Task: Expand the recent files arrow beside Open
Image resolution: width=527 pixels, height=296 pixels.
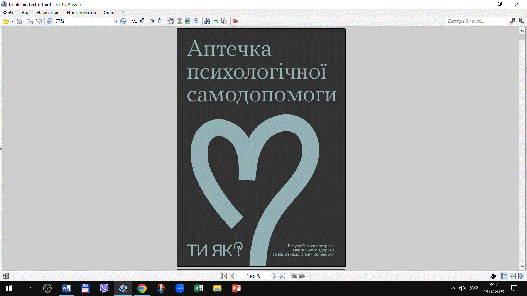Action: point(12,21)
